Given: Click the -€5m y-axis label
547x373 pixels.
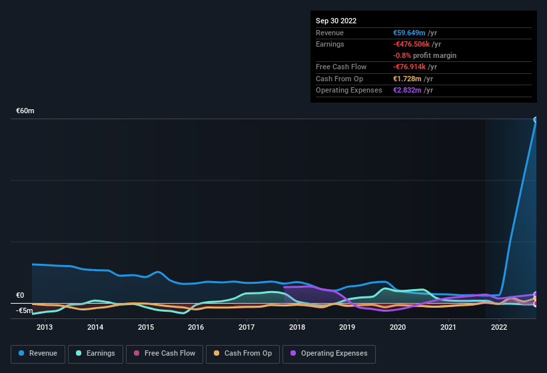Looking at the screenshot, I should coord(25,310).
